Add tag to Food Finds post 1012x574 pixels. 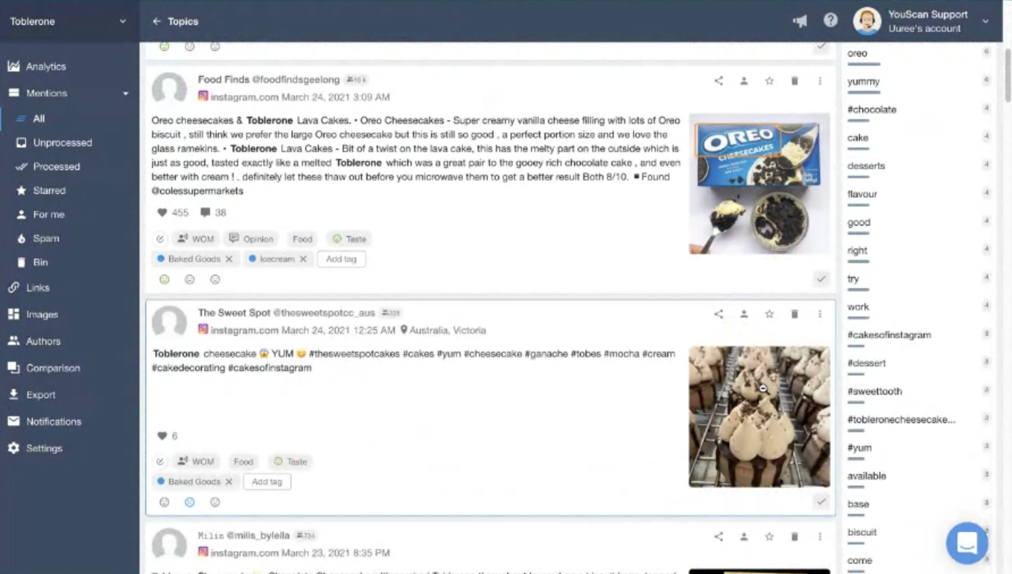click(x=341, y=259)
